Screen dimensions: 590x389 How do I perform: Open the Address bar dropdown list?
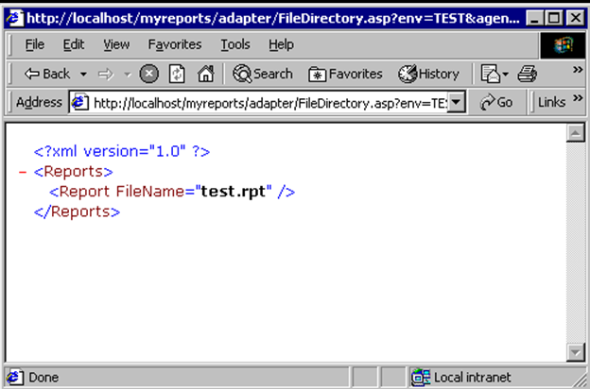click(x=458, y=102)
